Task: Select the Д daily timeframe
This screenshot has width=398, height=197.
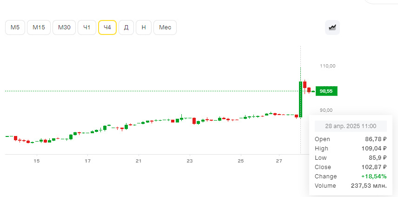Action: pos(126,27)
